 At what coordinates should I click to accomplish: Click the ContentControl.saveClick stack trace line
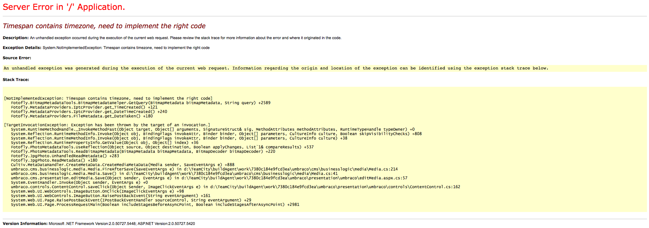(x=235, y=187)
